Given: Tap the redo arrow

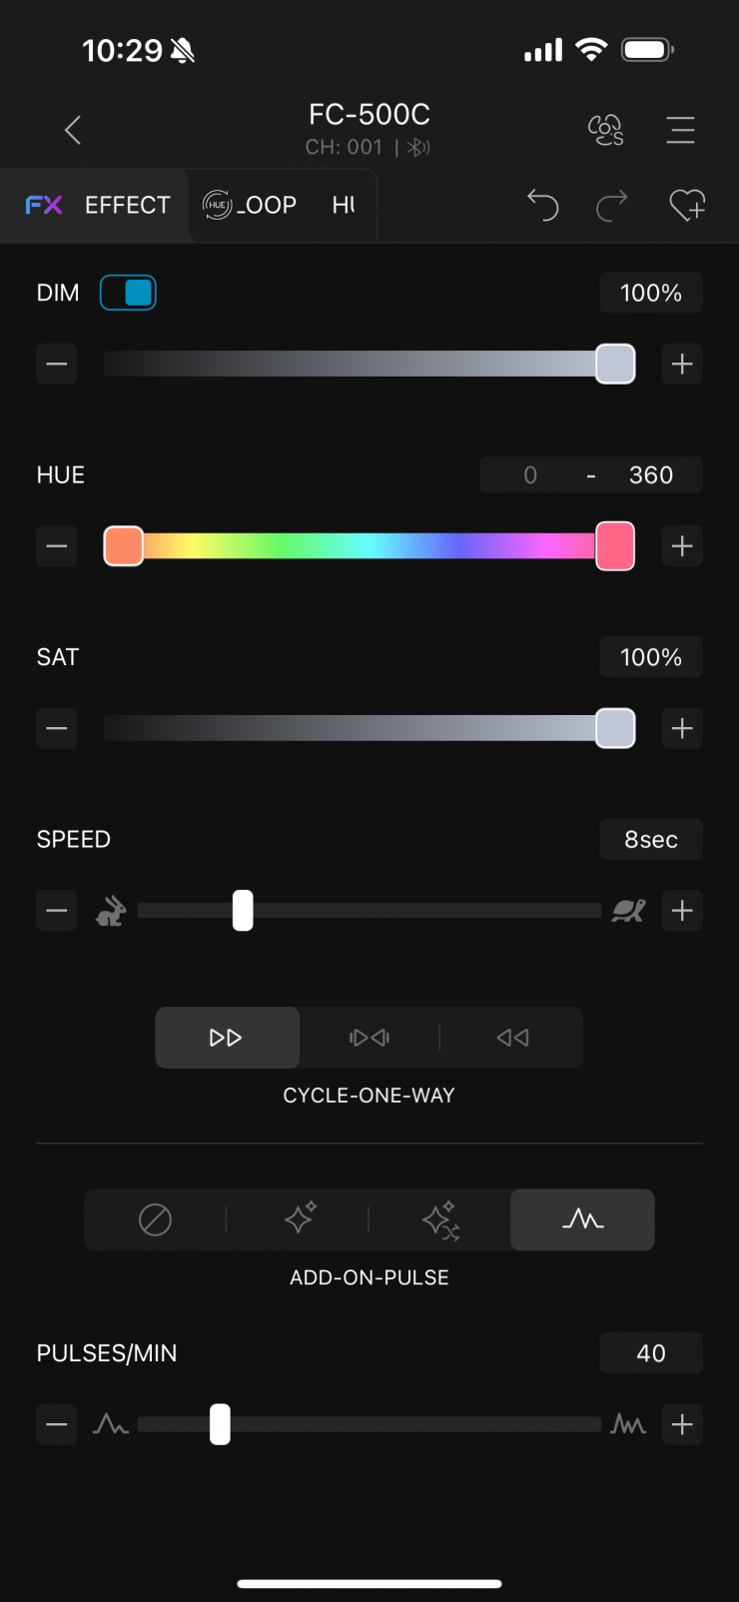Looking at the screenshot, I should point(611,205).
